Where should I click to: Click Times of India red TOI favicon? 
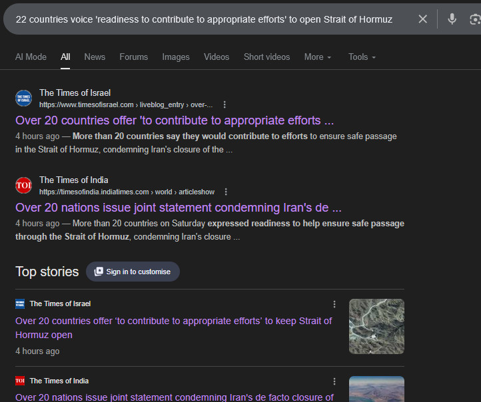click(x=23, y=186)
